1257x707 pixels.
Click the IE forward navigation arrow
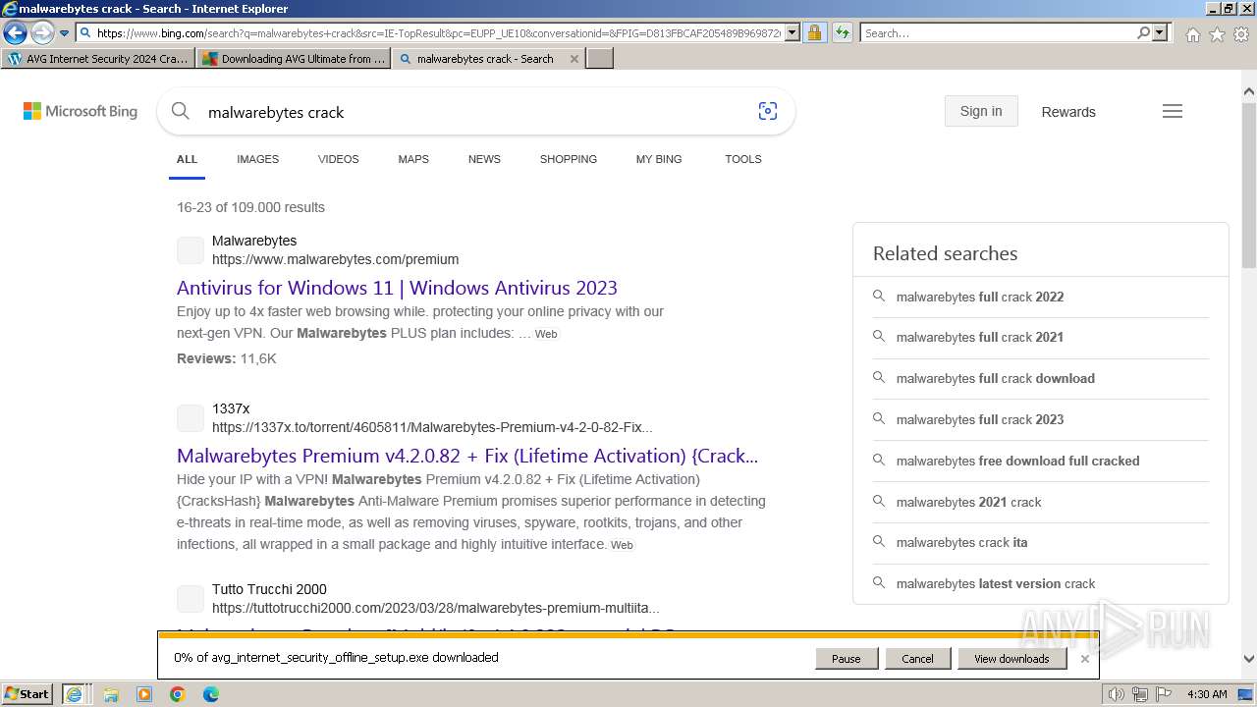(42, 33)
